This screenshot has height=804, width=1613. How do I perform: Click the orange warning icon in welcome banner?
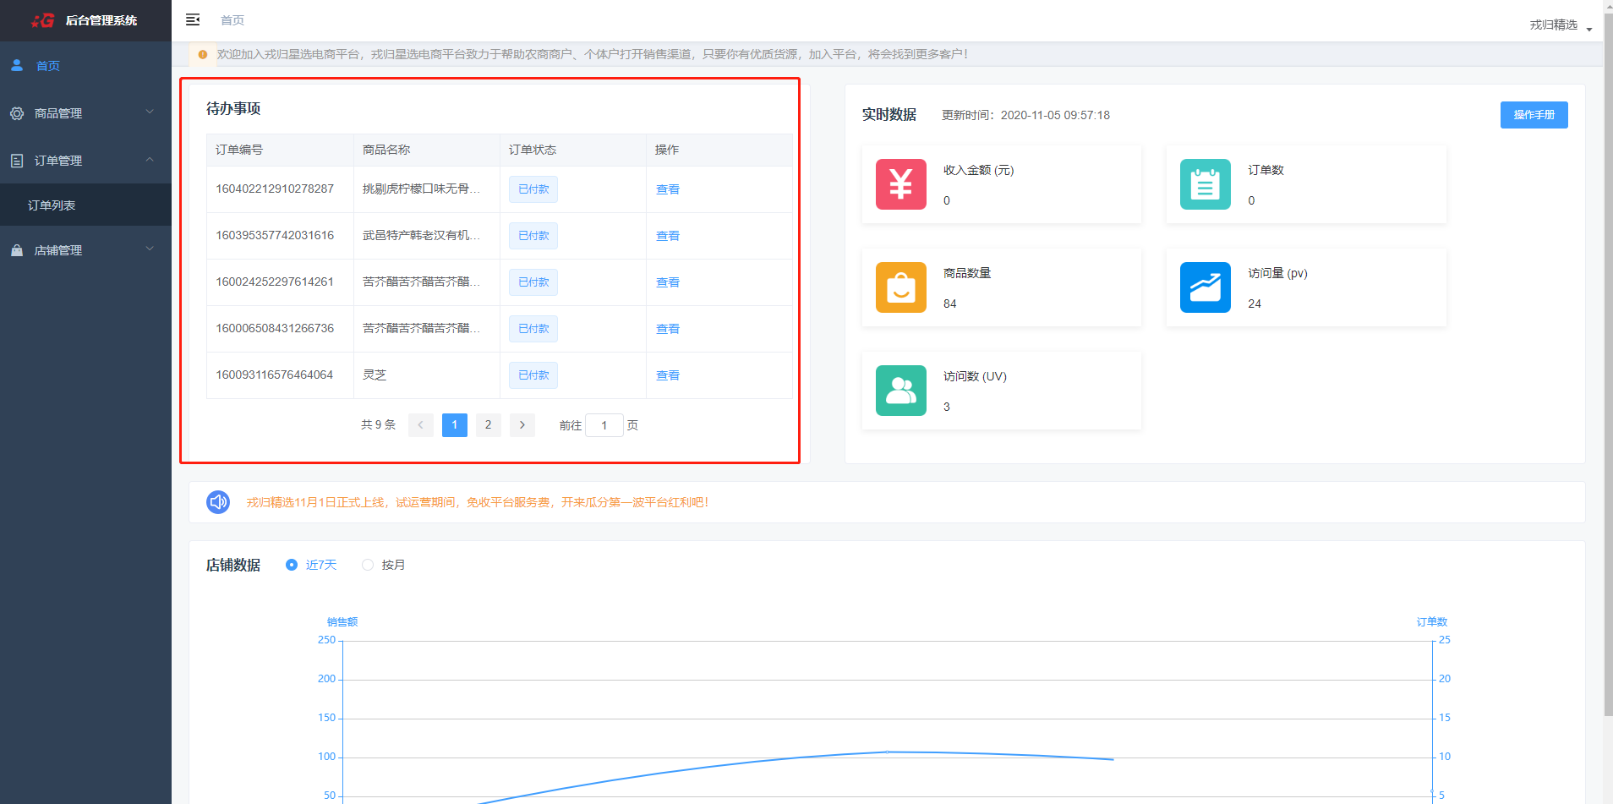[203, 54]
